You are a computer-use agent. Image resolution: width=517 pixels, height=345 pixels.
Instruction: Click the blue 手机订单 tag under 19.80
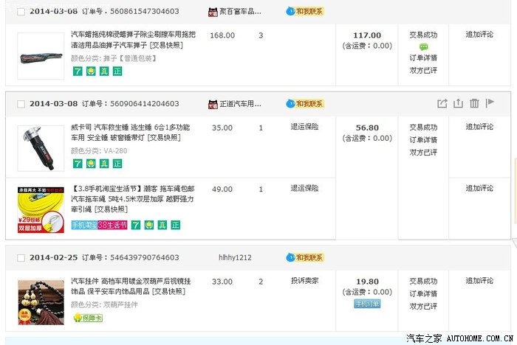(367, 304)
